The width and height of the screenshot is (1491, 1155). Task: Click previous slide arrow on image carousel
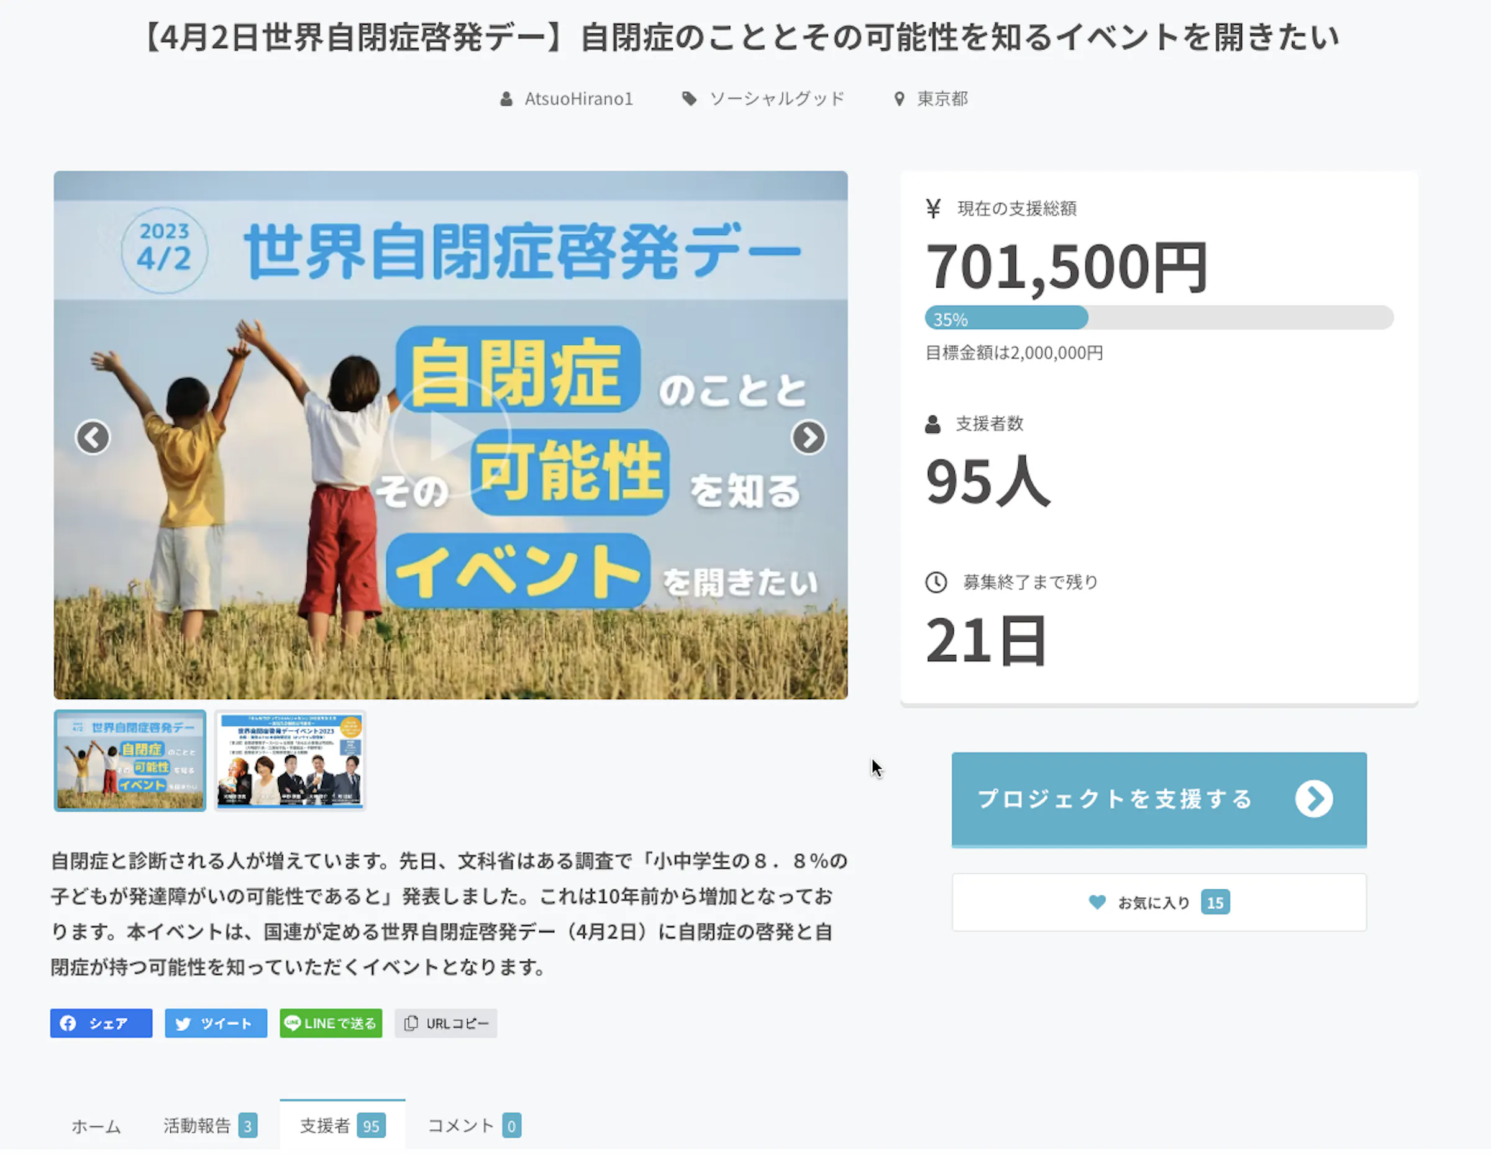coord(93,437)
